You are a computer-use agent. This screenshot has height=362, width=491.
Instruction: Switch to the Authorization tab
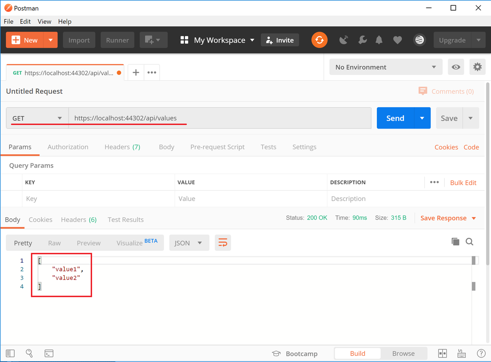[x=68, y=147]
